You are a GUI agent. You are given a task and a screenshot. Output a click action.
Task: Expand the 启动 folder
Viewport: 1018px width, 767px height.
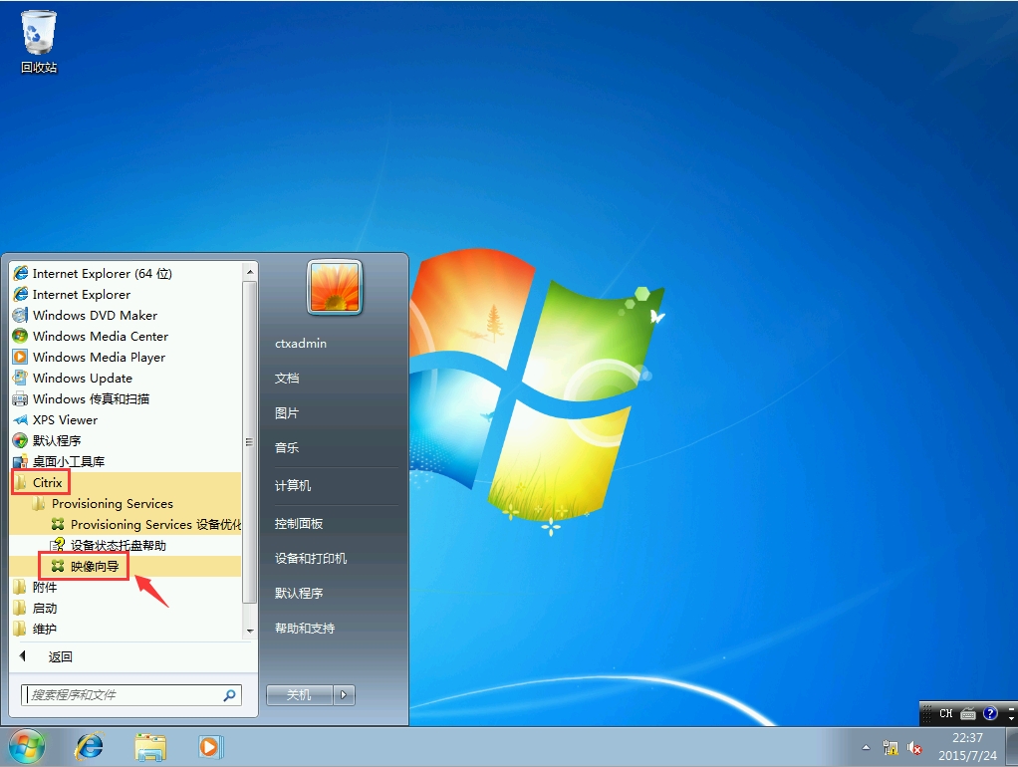(x=126, y=608)
